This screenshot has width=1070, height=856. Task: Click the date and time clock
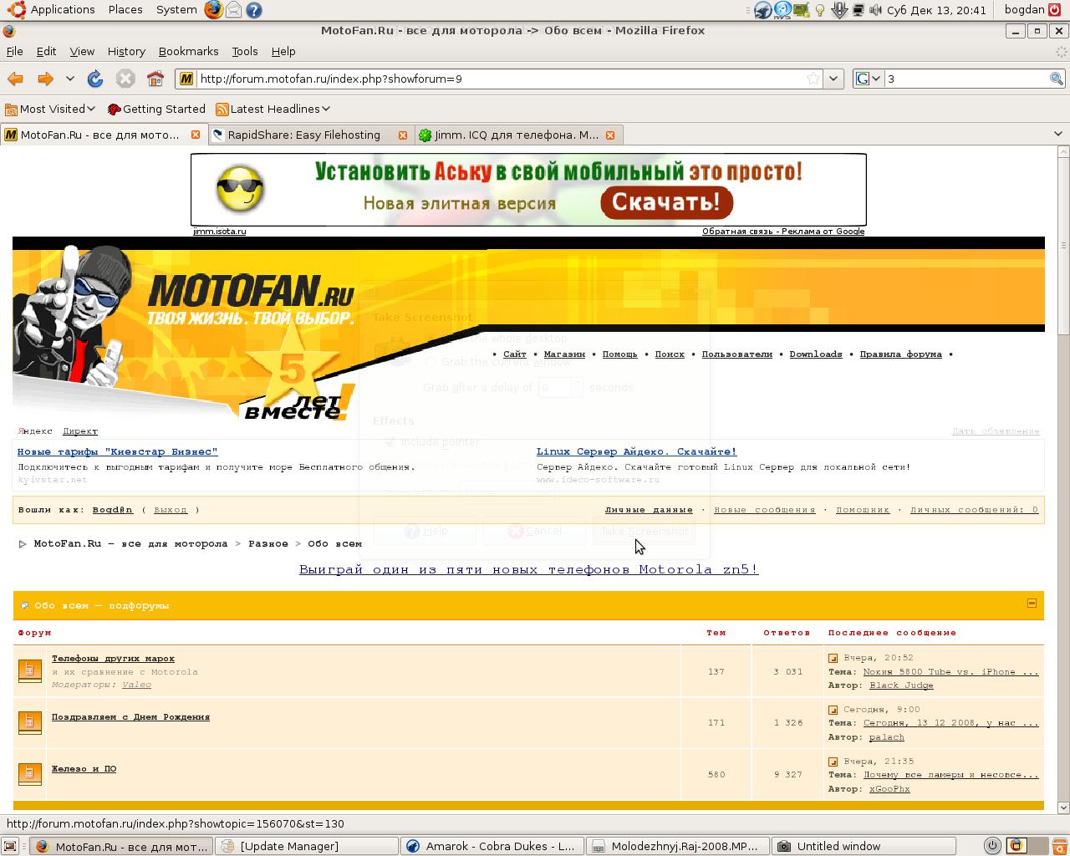point(936,10)
